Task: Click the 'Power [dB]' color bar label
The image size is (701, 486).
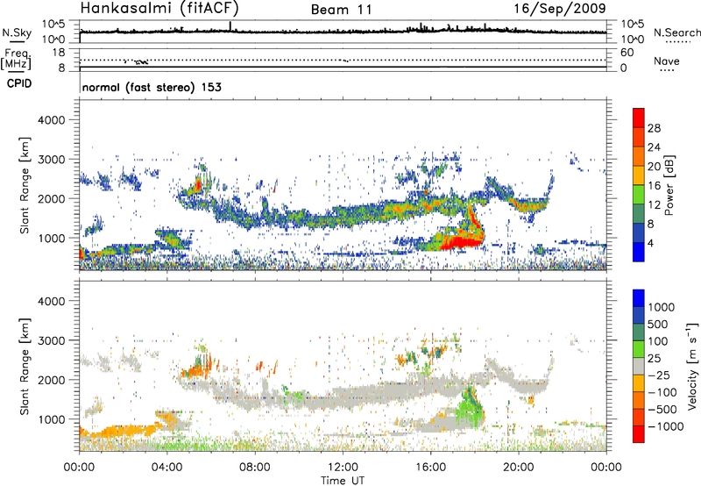Action: (x=669, y=185)
